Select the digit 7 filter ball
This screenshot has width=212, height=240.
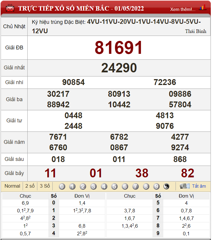point(136,186)
